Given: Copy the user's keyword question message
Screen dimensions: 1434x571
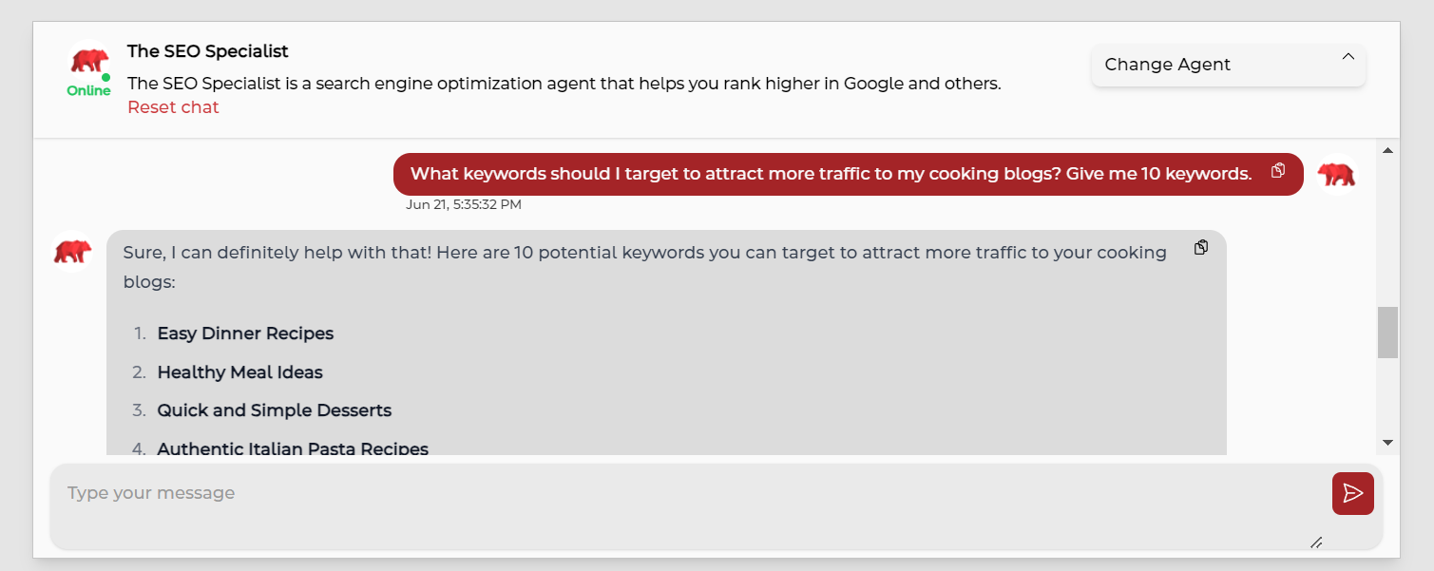Looking at the screenshot, I should coord(1278,170).
